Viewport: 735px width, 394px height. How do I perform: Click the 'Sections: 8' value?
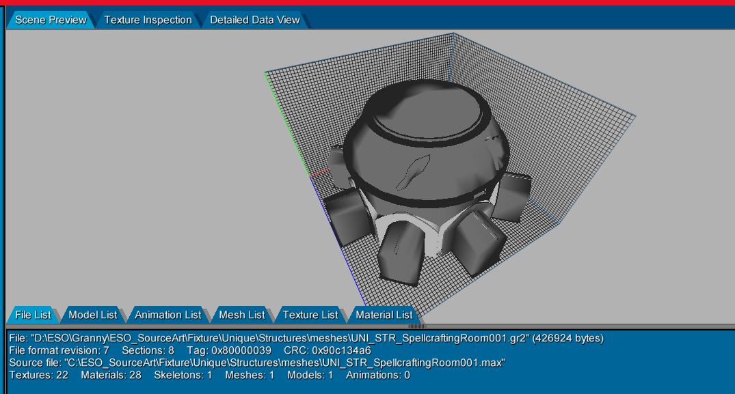tap(148, 350)
